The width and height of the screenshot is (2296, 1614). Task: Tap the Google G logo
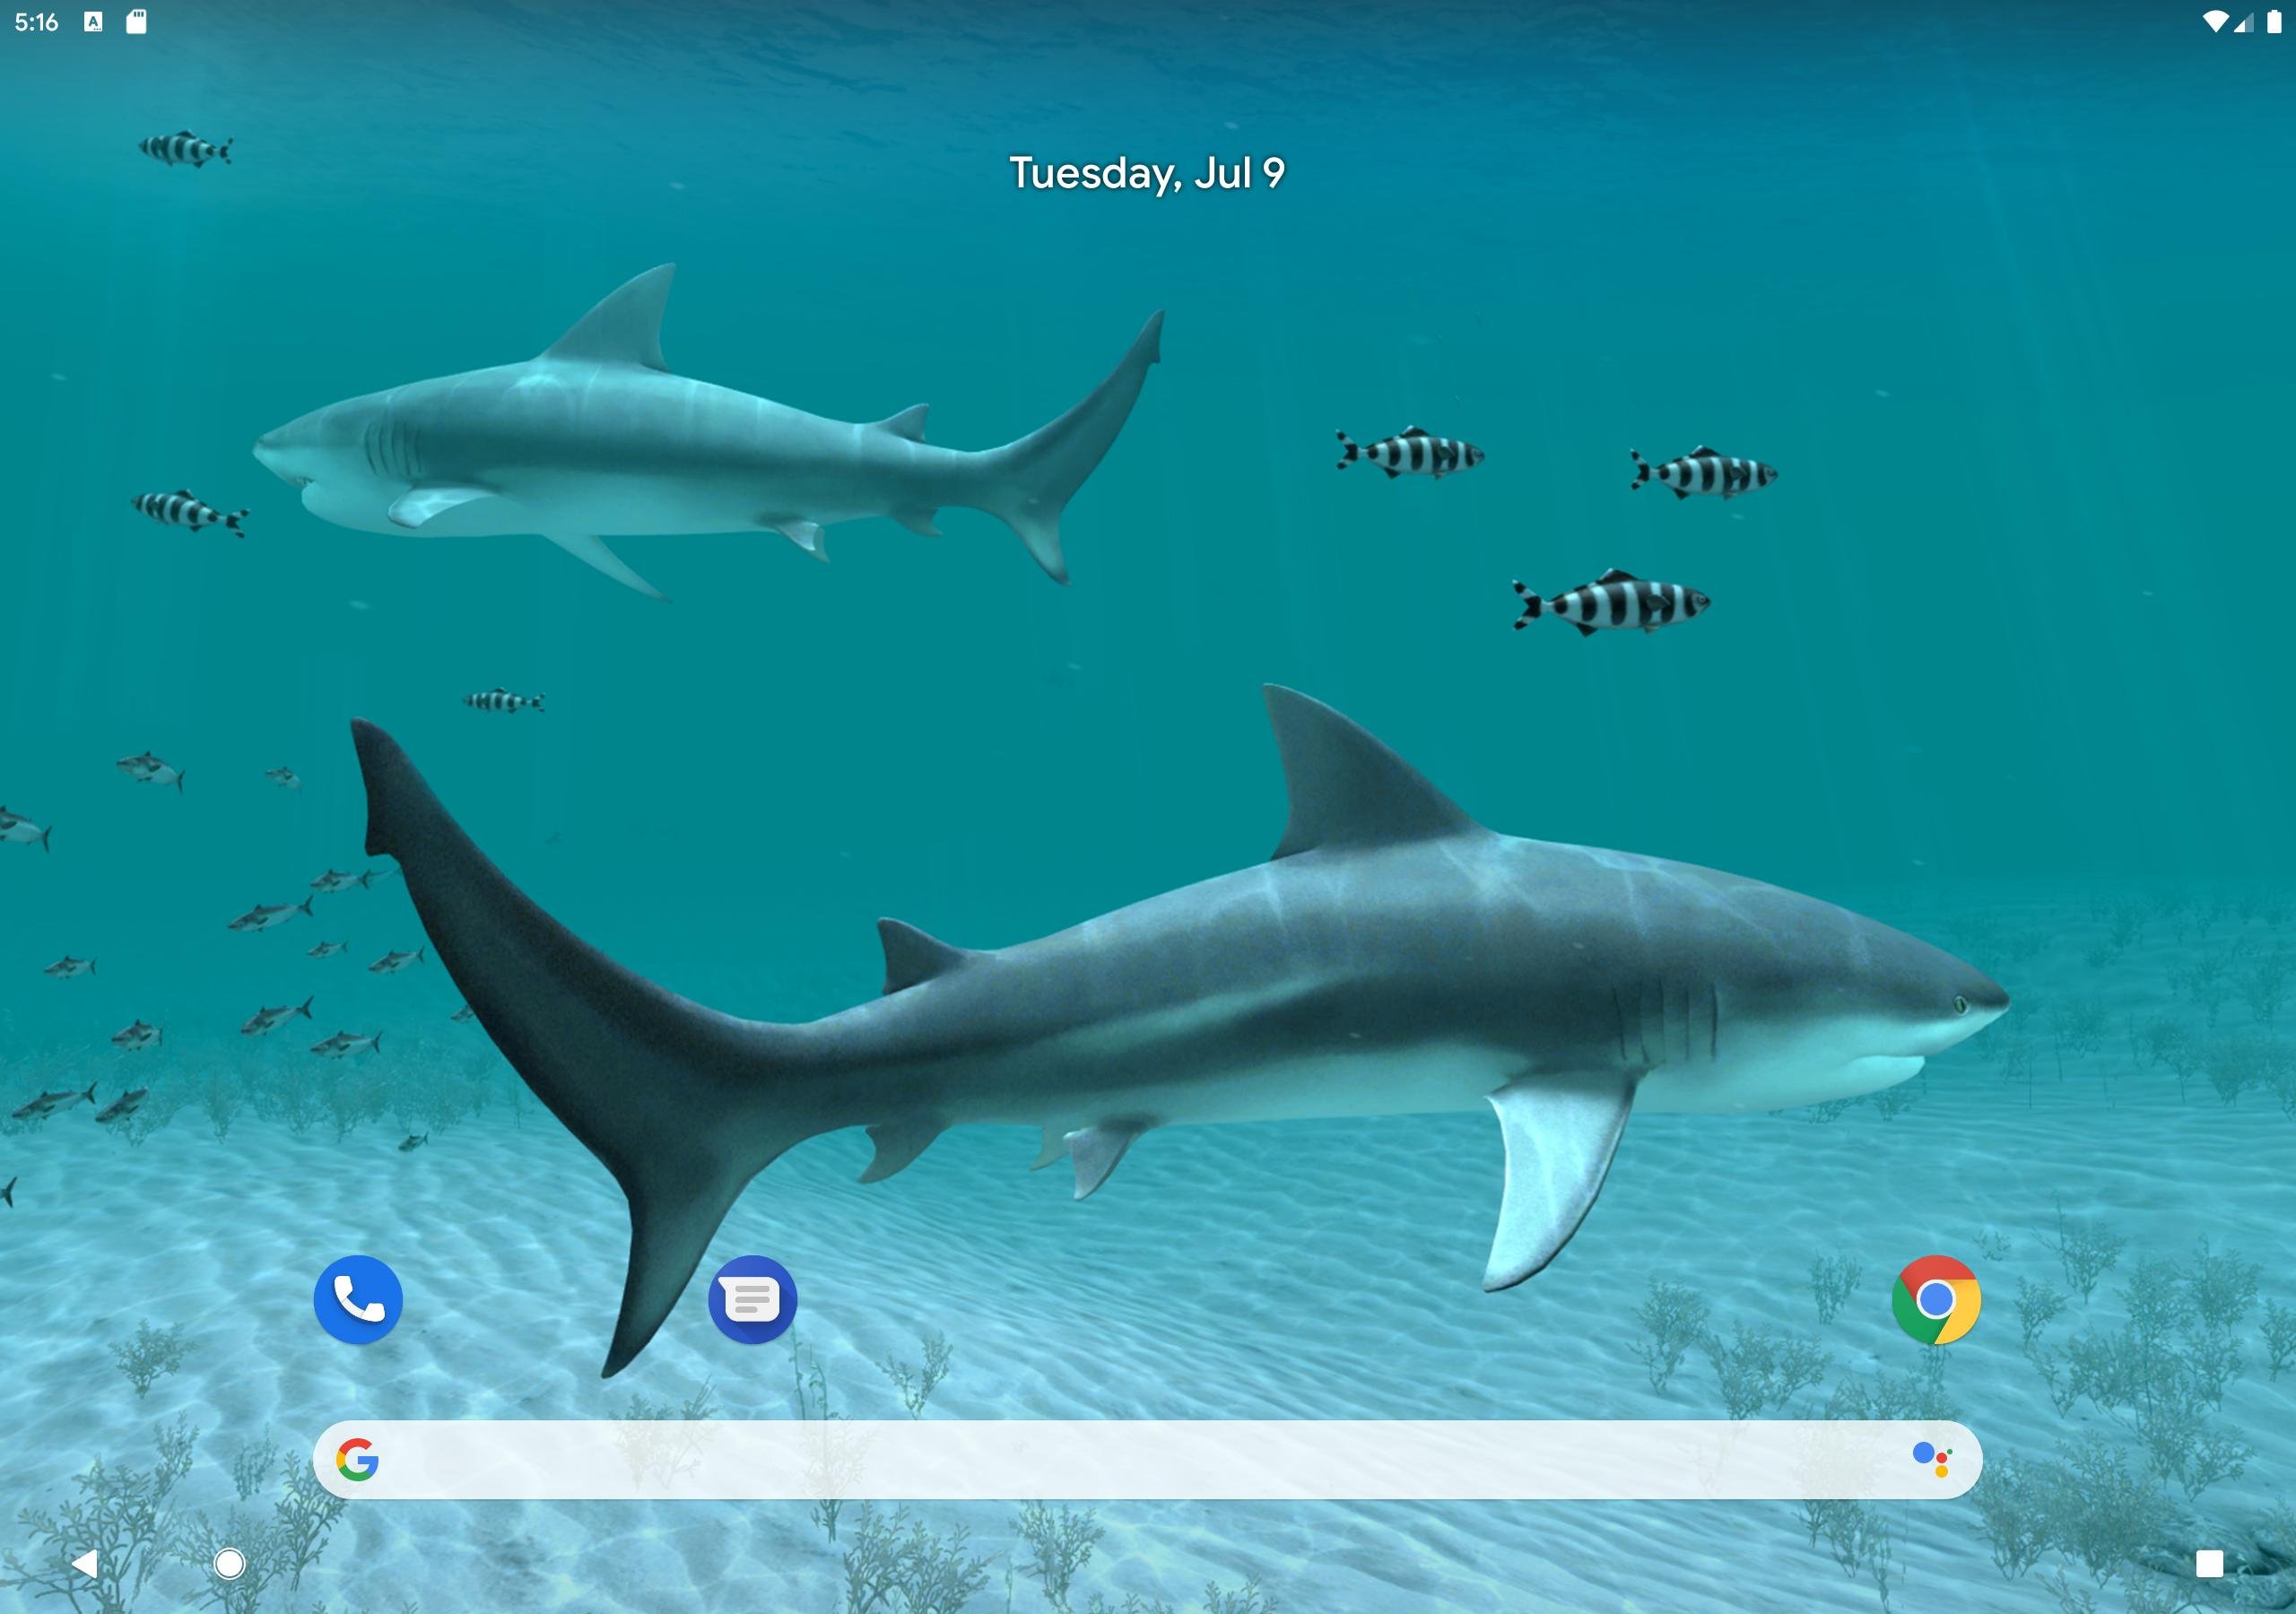click(x=357, y=1459)
